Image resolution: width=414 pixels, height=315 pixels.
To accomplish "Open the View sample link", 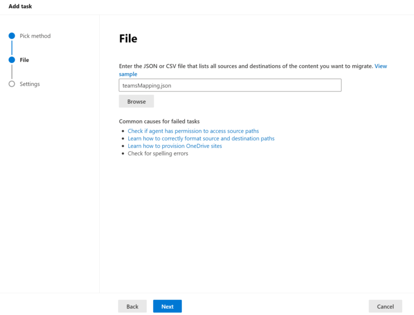I will pos(381,66).
